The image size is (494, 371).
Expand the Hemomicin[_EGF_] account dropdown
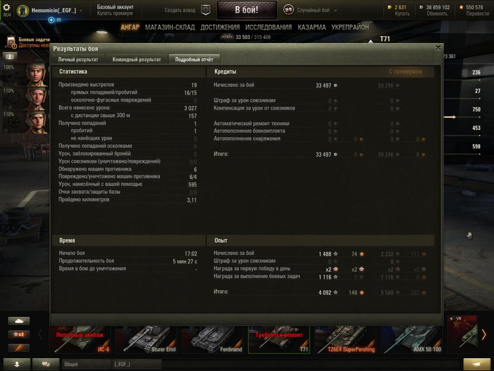coord(80,11)
